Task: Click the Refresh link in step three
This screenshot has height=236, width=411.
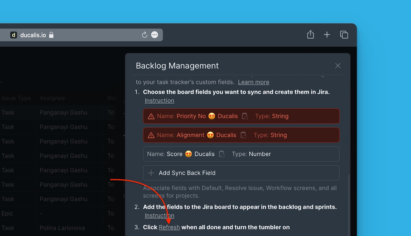Action: (169, 227)
